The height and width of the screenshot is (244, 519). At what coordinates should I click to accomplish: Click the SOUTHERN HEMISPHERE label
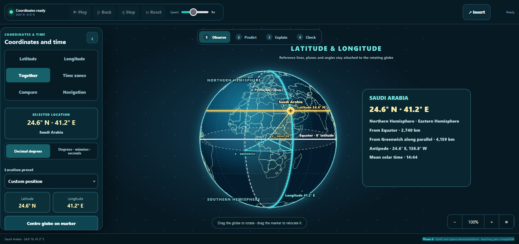(x=234, y=199)
